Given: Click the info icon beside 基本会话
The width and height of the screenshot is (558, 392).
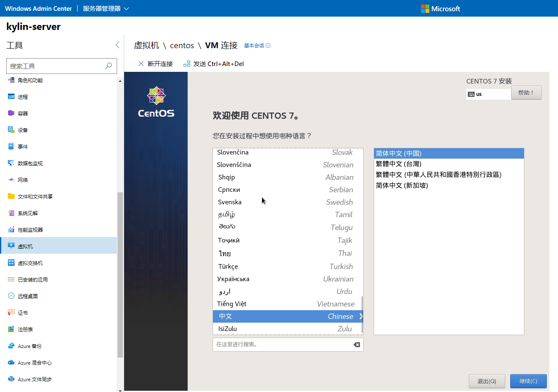Looking at the screenshot, I should 268,46.
